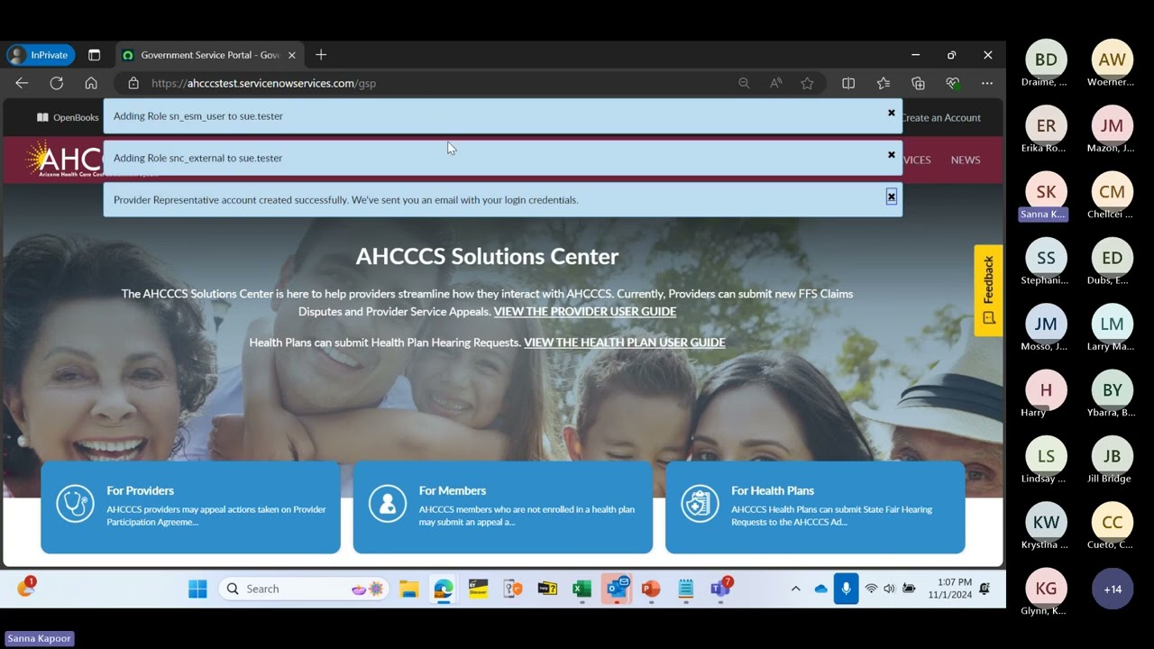Viewport: 1154px width, 649px height.
Task: Select the Government Service Portal tab
Action: (210, 55)
